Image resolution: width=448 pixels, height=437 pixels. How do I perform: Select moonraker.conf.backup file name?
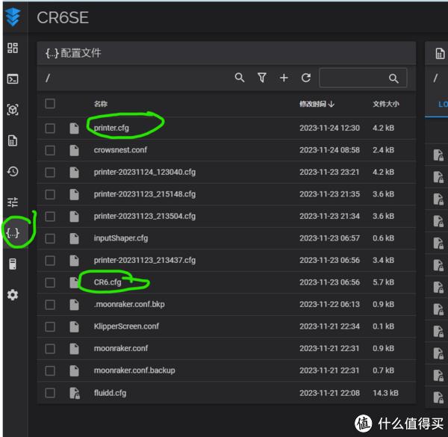(134, 371)
